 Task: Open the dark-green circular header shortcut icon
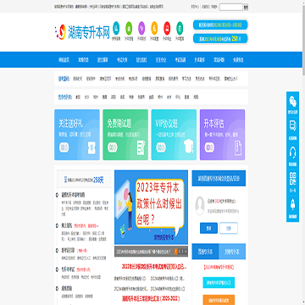click(x=180, y=28)
